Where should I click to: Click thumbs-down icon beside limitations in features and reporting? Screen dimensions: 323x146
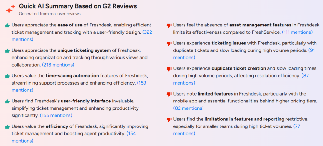169,120
